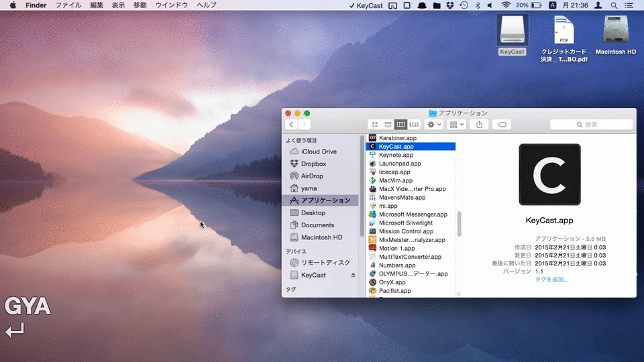This screenshot has height=362, width=644.
Task: Select KeyCast volume in sidebar
Action: click(313, 275)
